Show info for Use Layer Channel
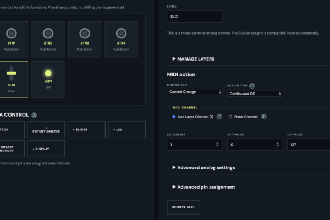This screenshot has width=330, height=220. coord(219,117)
